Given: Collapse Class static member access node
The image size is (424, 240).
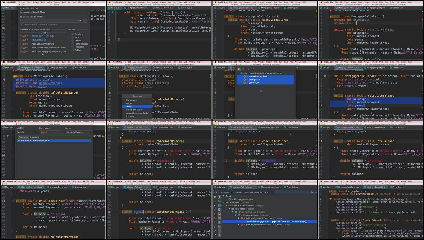Looking at the screenshot, I should coord(226,206).
